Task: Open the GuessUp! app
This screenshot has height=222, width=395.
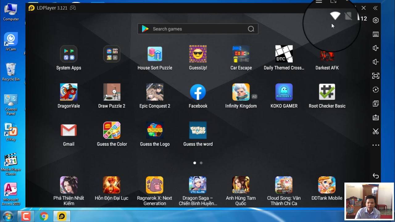Action: tap(198, 54)
